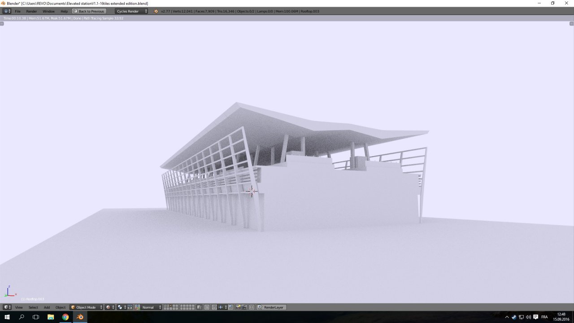Select the first scene layer button
The width and height of the screenshot is (574, 323).
point(165,306)
